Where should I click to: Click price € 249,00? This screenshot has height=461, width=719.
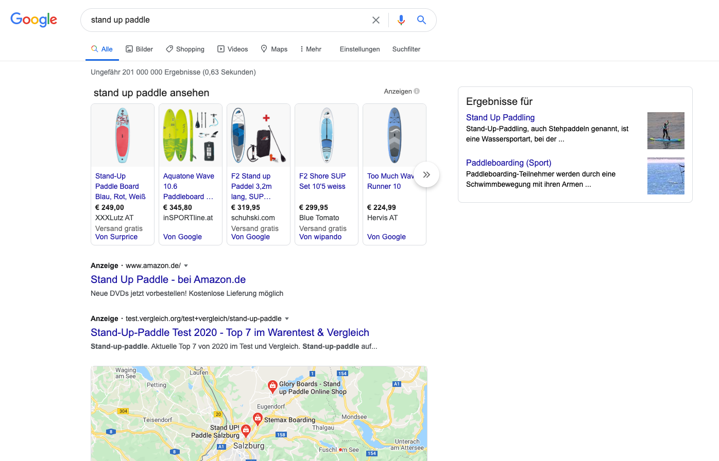[110, 207]
